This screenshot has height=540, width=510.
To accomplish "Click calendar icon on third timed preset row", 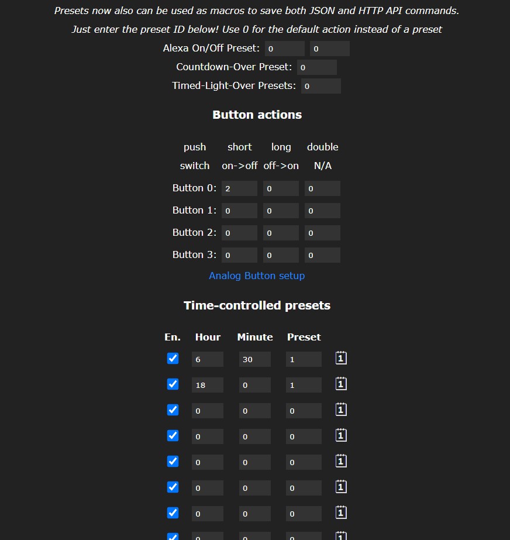I will 341,410.
